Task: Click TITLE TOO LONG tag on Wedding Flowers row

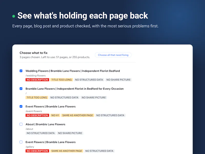Action: click(61, 80)
